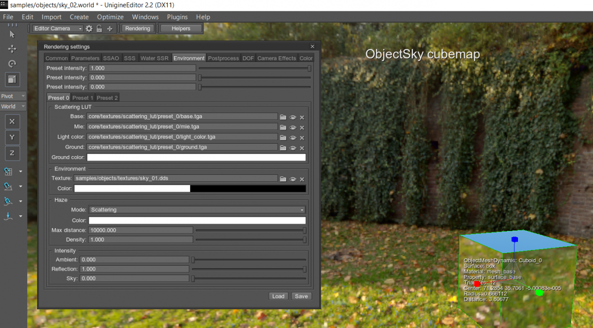Open the Editor Camera dropdown
593x328 pixels.
(56, 28)
